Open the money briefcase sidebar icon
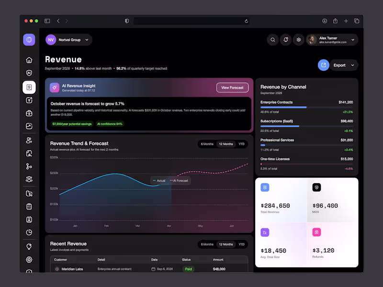 [29, 113]
